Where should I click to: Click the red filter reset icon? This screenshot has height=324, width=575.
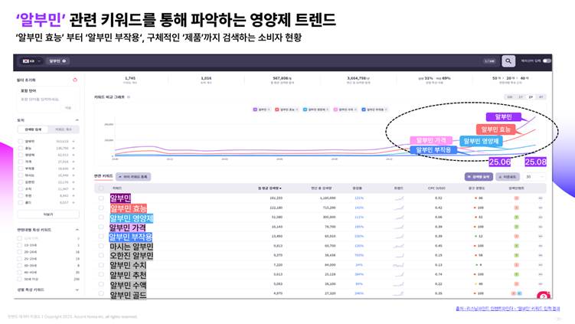(x=75, y=80)
